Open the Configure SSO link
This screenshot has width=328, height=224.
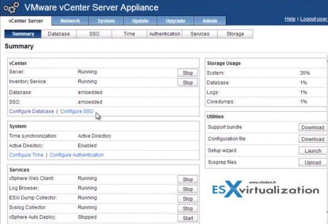pyautogui.click(x=77, y=111)
